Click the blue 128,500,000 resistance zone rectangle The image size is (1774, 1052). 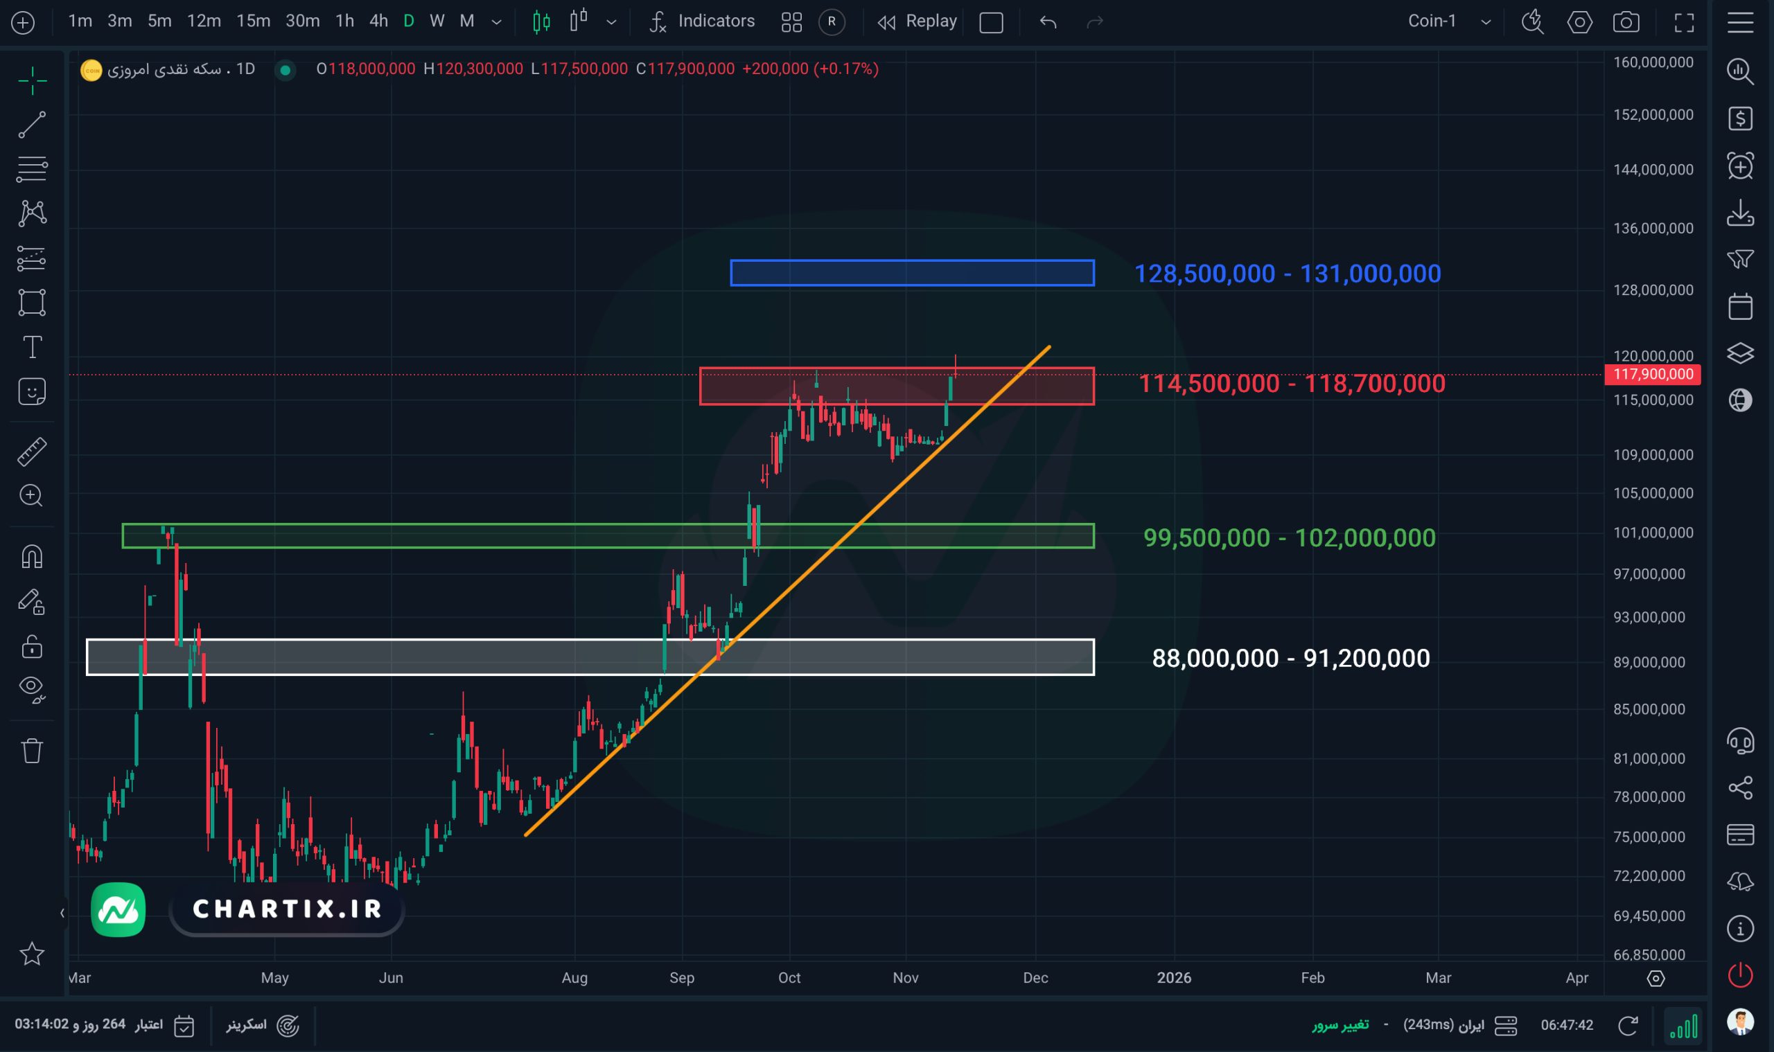(x=911, y=273)
